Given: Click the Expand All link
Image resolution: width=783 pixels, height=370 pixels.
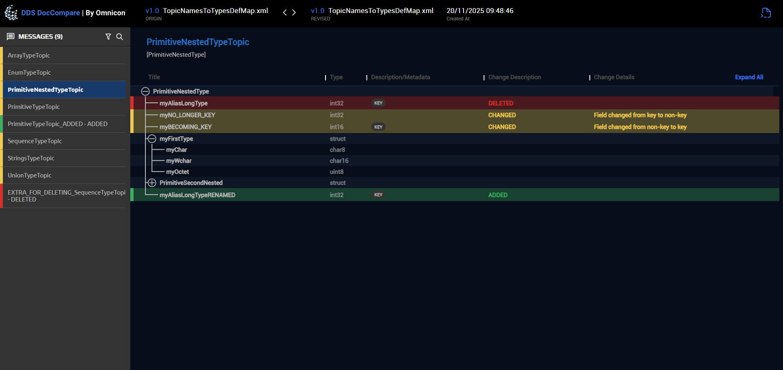Looking at the screenshot, I should pos(749,77).
